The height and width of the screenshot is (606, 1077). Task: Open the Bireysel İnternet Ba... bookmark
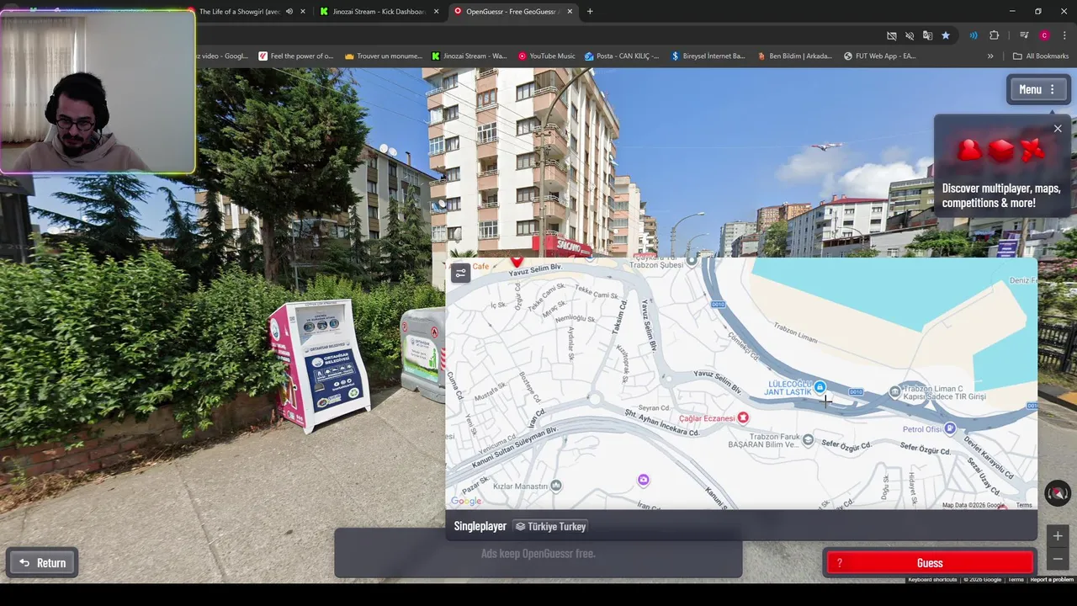pyautogui.click(x=708, y=56)
